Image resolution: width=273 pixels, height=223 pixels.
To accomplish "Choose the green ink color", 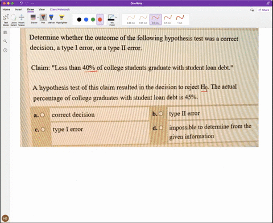I will tap(93, 19).
